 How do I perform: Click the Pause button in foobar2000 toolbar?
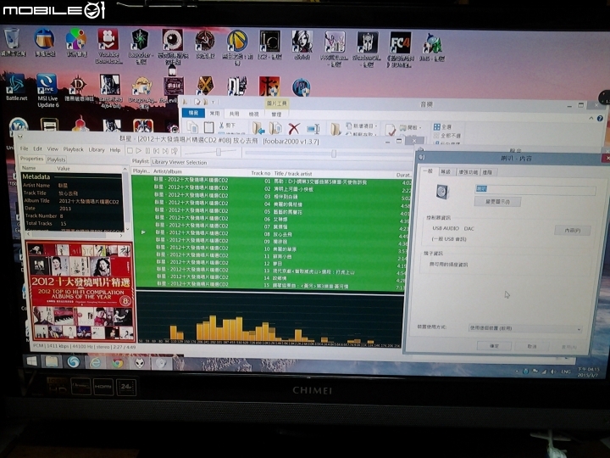(147, 151)
